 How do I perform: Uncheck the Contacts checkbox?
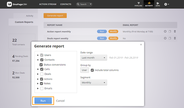(42, 60)
